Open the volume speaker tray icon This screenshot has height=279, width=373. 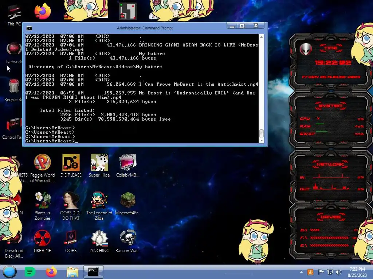(339, 272)
